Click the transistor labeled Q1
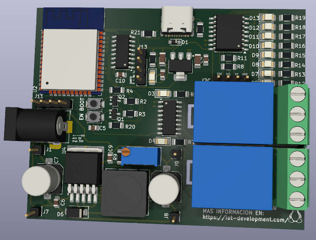The image size is (316, 240). coord(114,114)
